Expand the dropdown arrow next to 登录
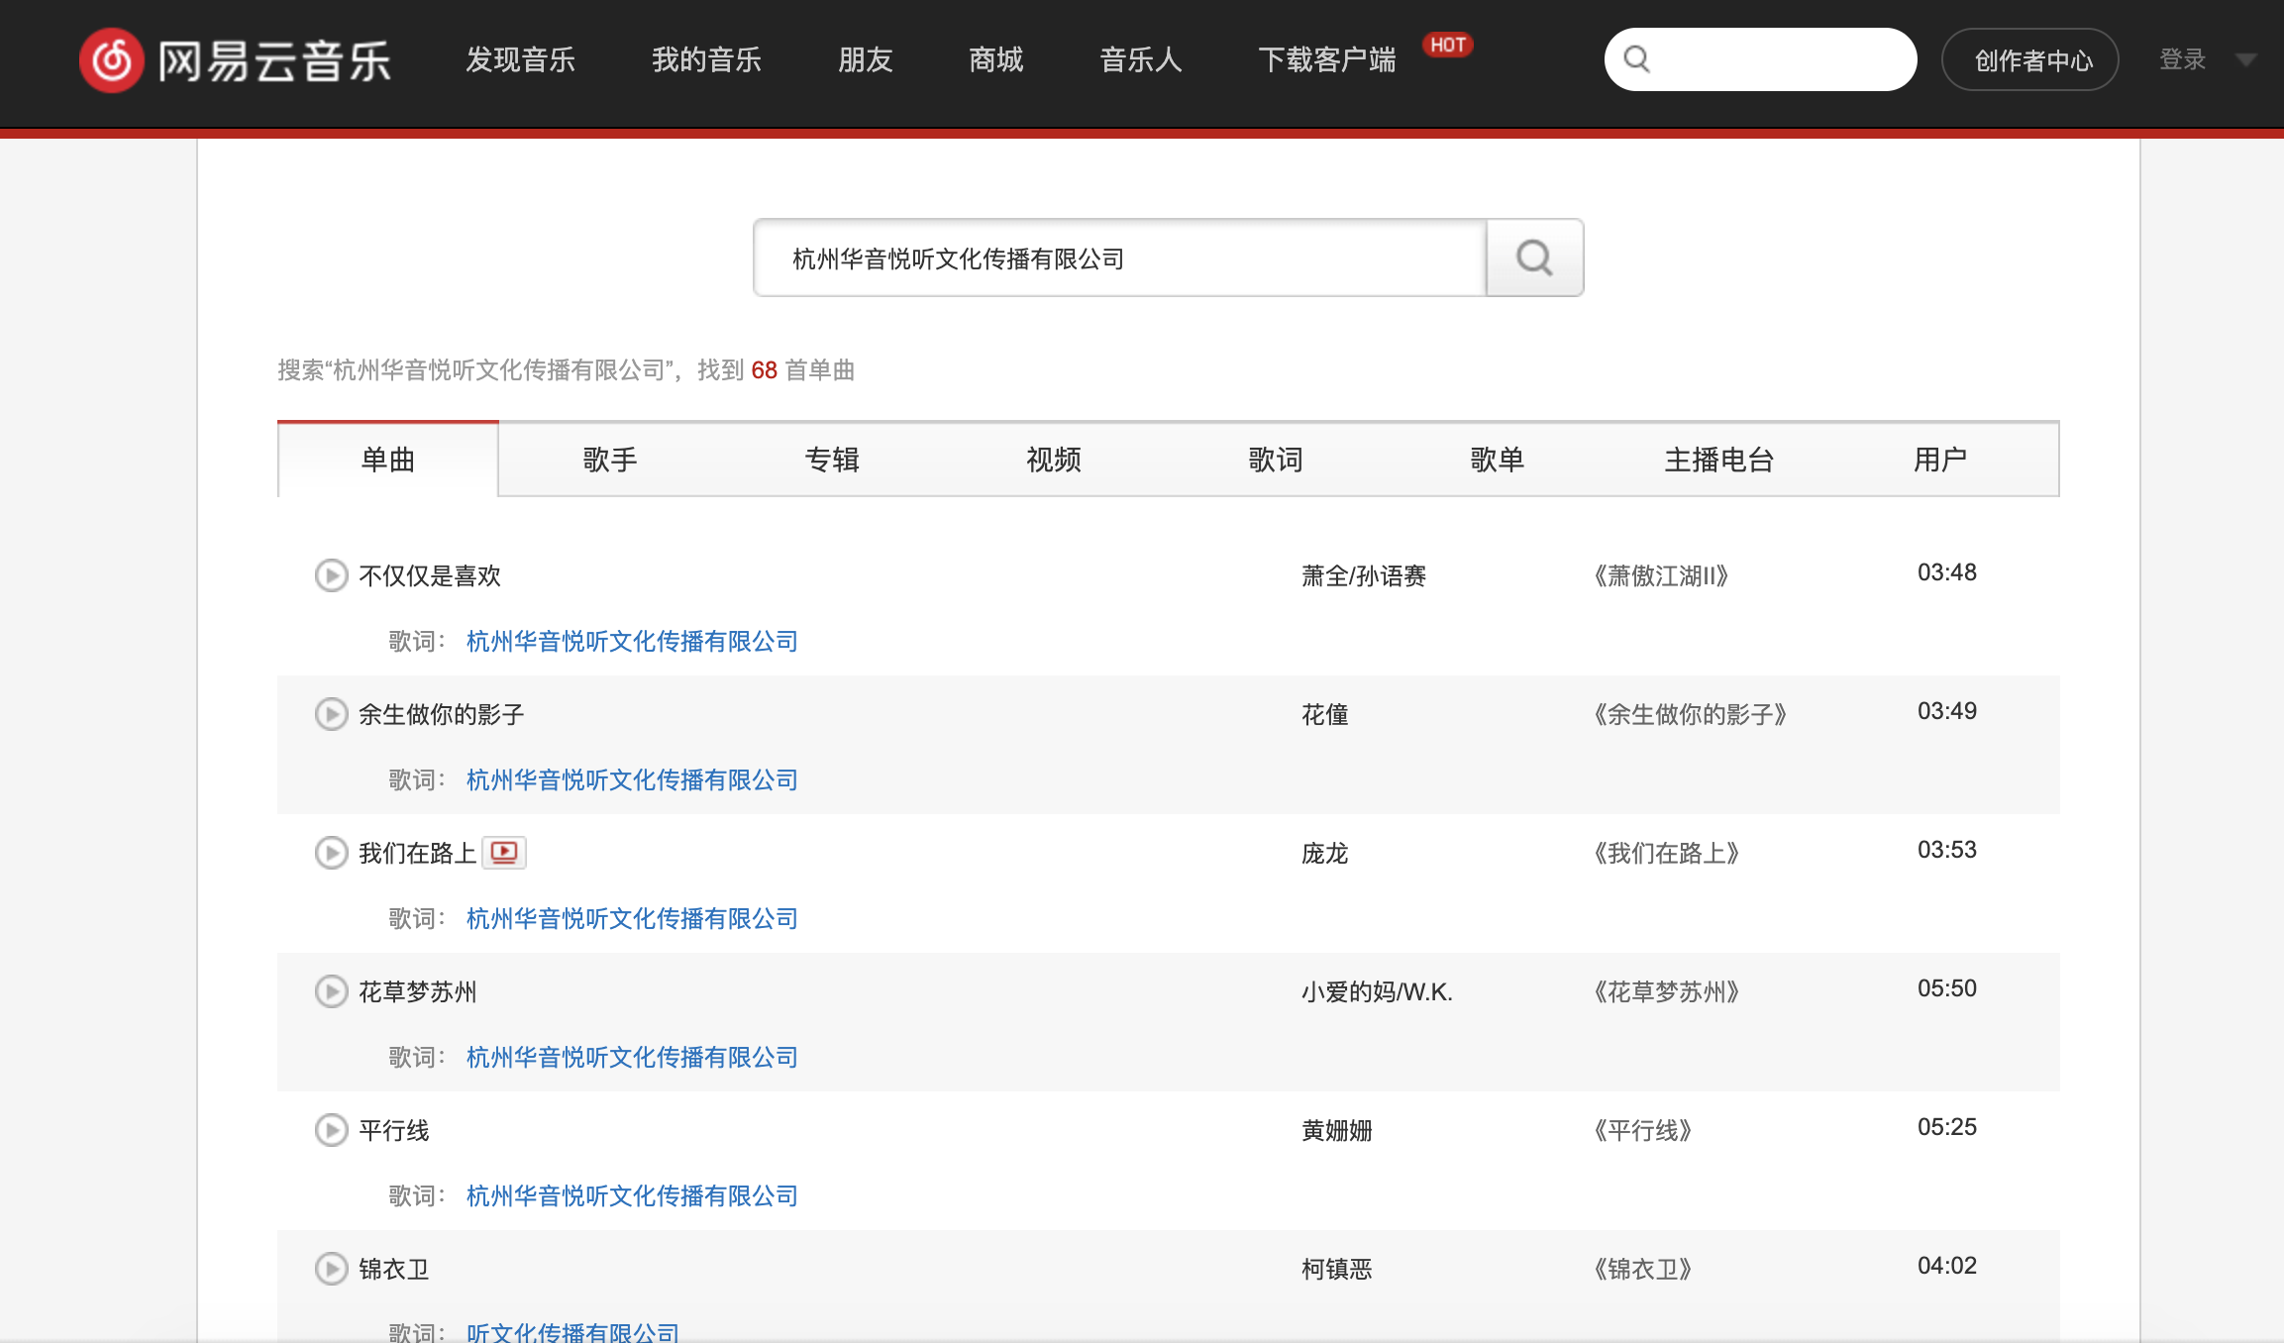 click(2245, 60)
